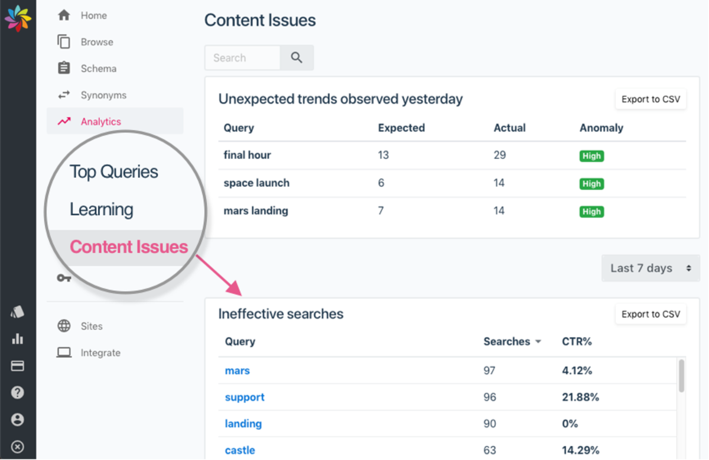
Task: Open the 'mars' query link
Action: 237,371
